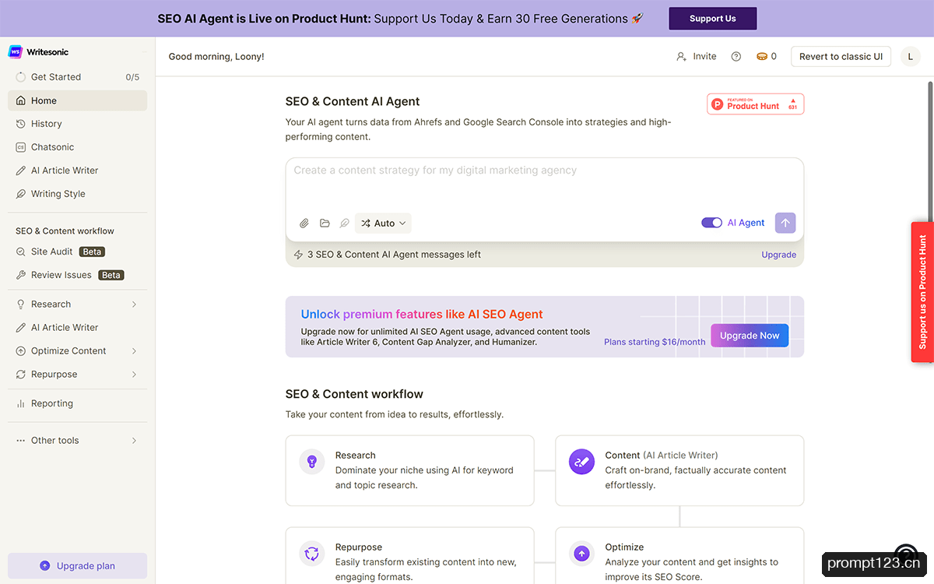Click the Research lightbulb card icon

(312, 462)
